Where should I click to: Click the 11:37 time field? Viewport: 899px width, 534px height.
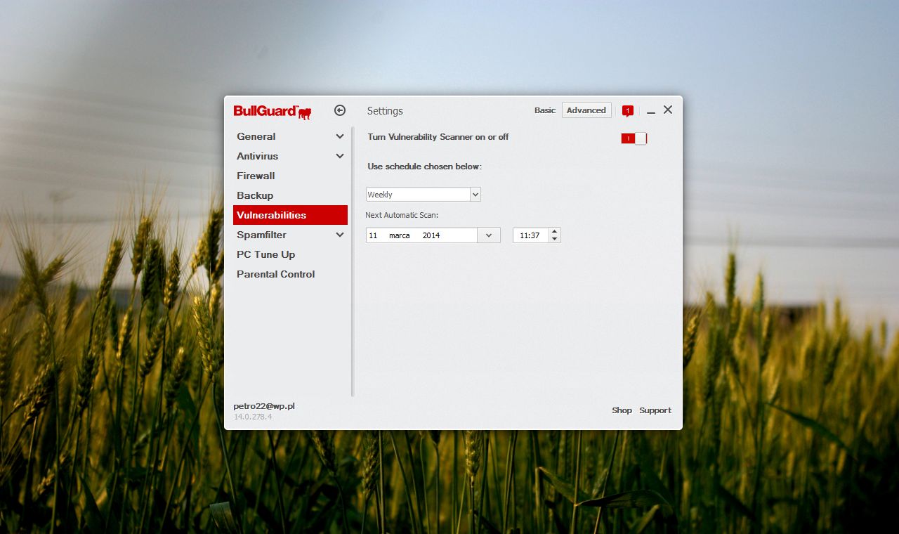[530, 235]
